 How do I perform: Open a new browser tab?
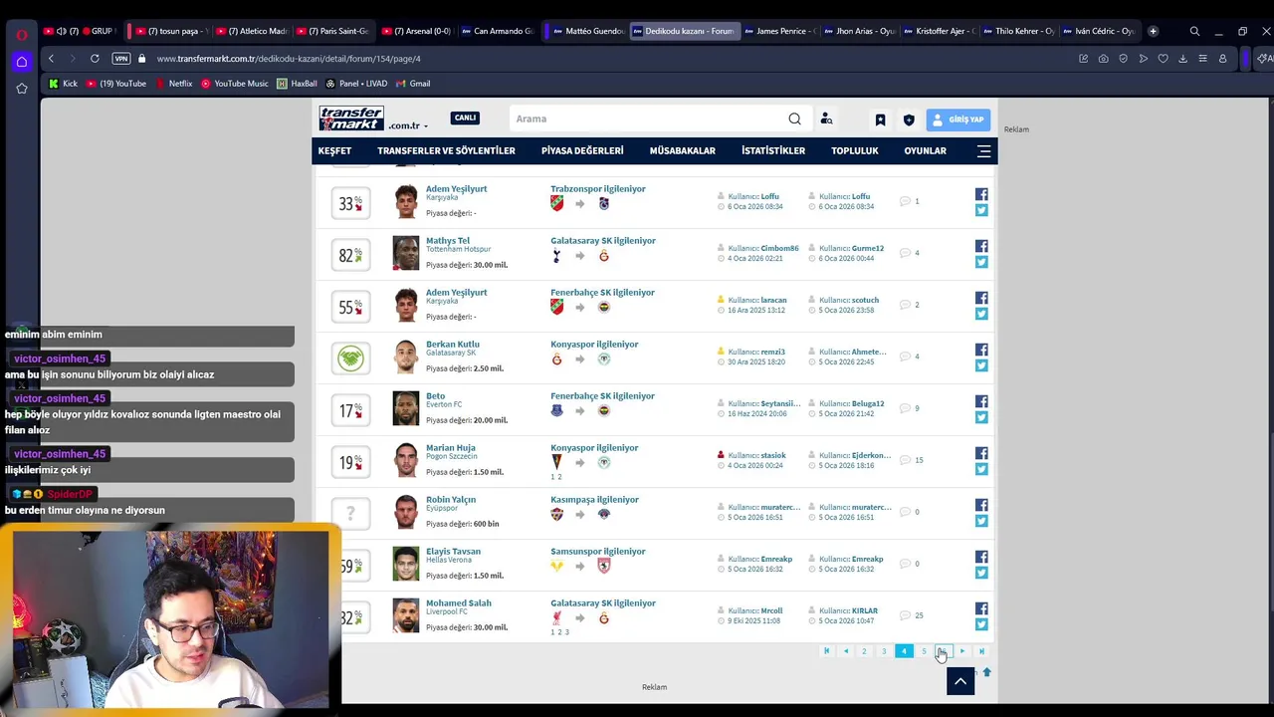pos(1153,31)
